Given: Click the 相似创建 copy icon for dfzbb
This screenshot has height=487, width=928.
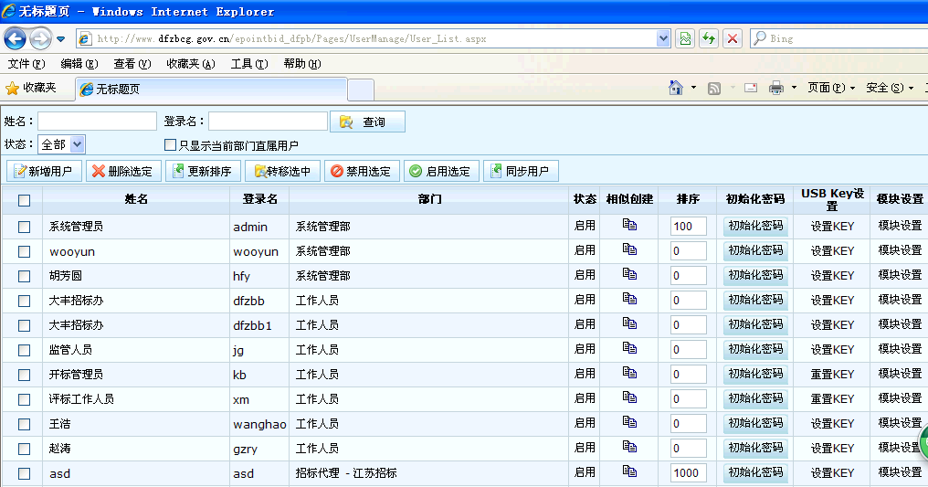Looking at the screenshot, I should click(x=629, y=299).
